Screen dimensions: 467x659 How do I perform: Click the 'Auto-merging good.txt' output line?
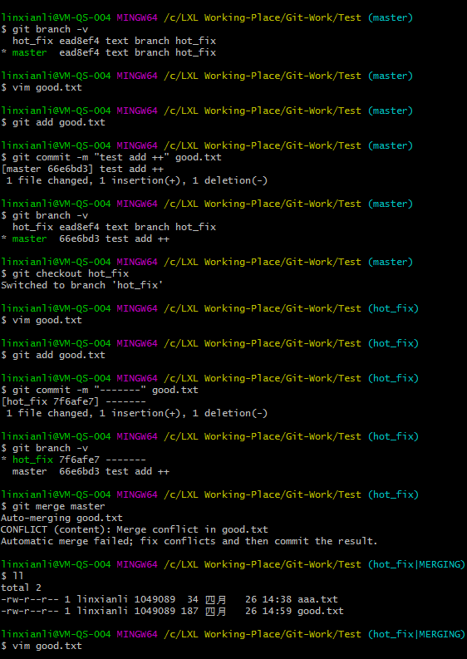(61, 518)
